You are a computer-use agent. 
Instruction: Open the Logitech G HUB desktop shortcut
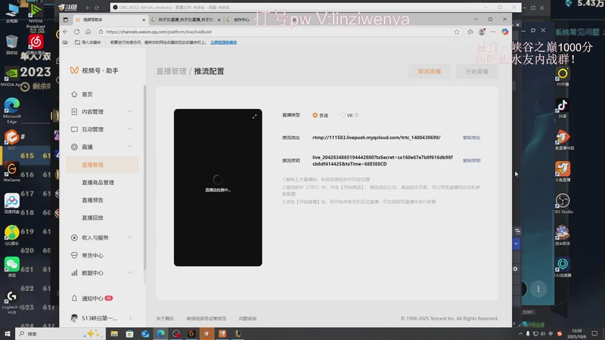11,301
